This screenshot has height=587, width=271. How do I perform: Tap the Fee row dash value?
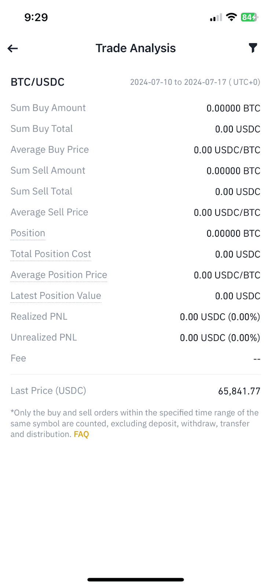tap(257, 359)
